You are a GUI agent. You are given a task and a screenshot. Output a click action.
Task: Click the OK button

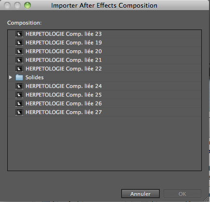(x=182, y=194)
